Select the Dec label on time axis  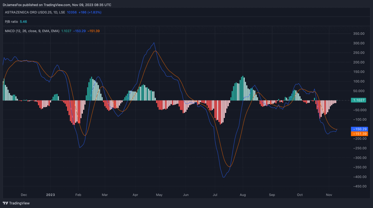pyautogui.click(x=24, y=195)
